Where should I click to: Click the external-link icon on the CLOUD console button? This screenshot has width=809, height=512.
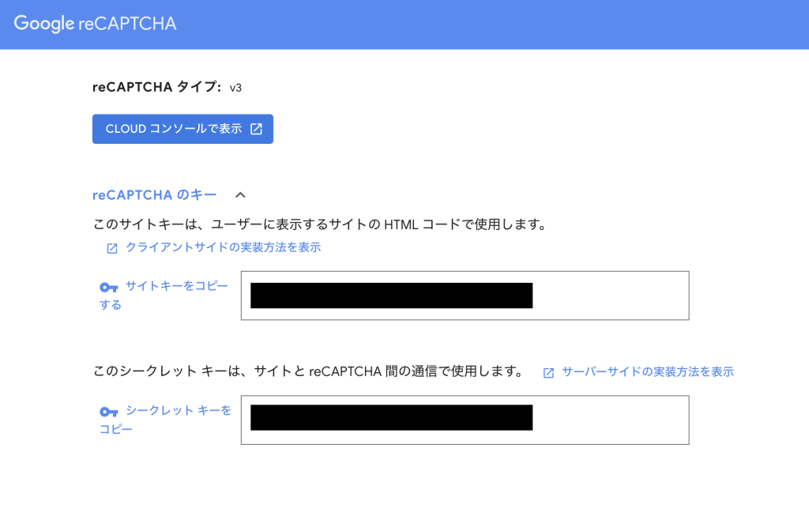pyautogui.click(x=256, y=129)
